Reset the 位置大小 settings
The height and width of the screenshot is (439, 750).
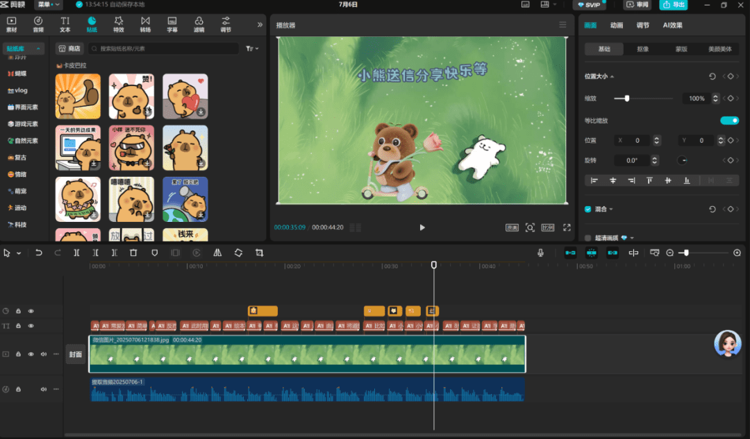point(712,76)
